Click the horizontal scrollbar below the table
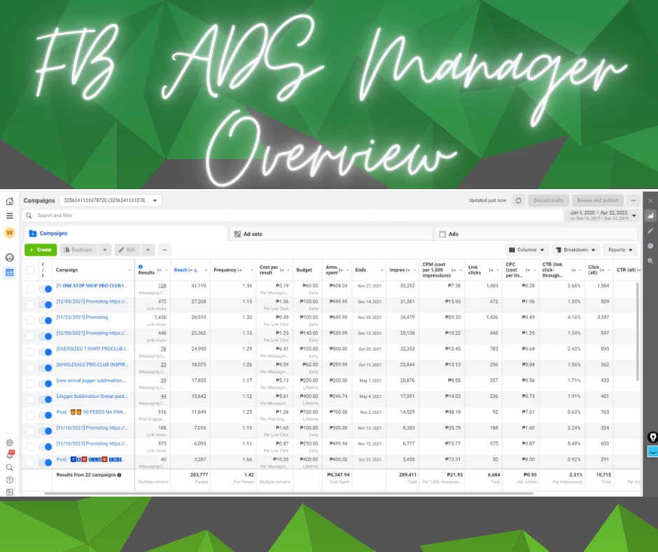Viewport: 658px width, 552px height. click(288, 493)
